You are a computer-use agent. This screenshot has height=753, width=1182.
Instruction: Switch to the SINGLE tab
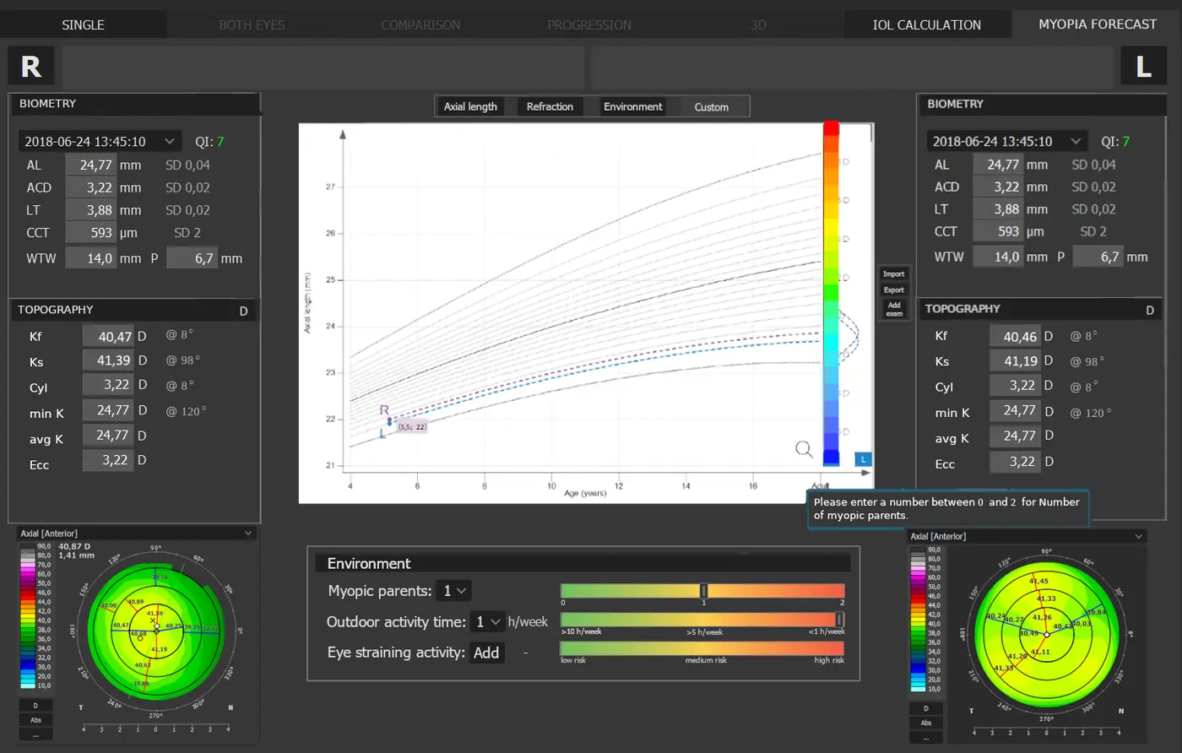[x=83, y=24]
